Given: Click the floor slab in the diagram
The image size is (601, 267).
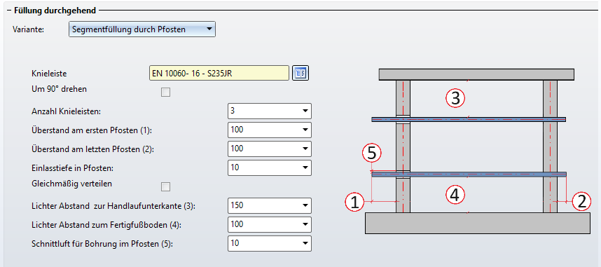Looking at the screenshot, I should 478,224.
